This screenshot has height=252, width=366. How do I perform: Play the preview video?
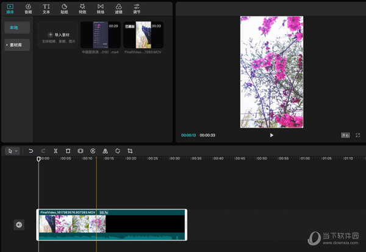[x=271, y=135]
